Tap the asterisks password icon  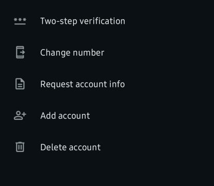click(20, 21)
